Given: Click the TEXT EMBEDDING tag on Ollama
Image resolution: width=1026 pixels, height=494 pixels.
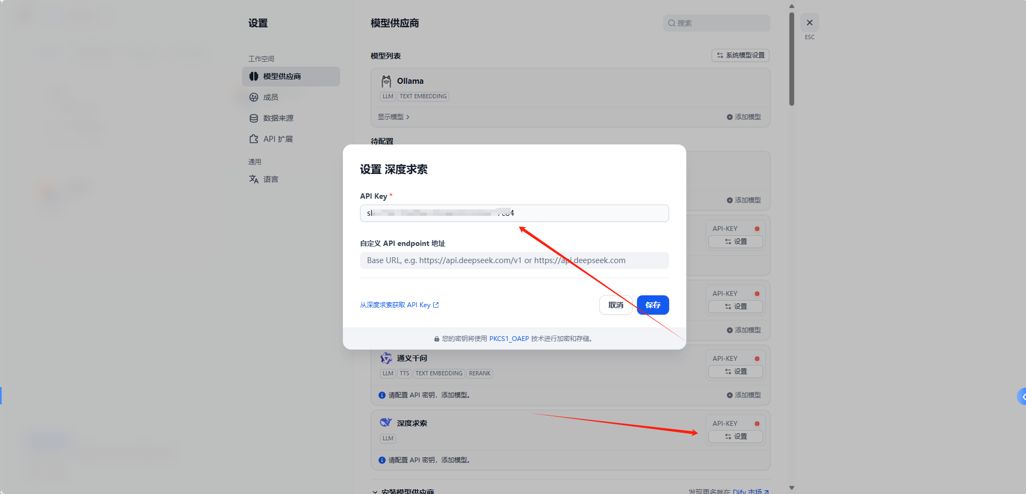Looking at the screenshot, I should 423,97.
